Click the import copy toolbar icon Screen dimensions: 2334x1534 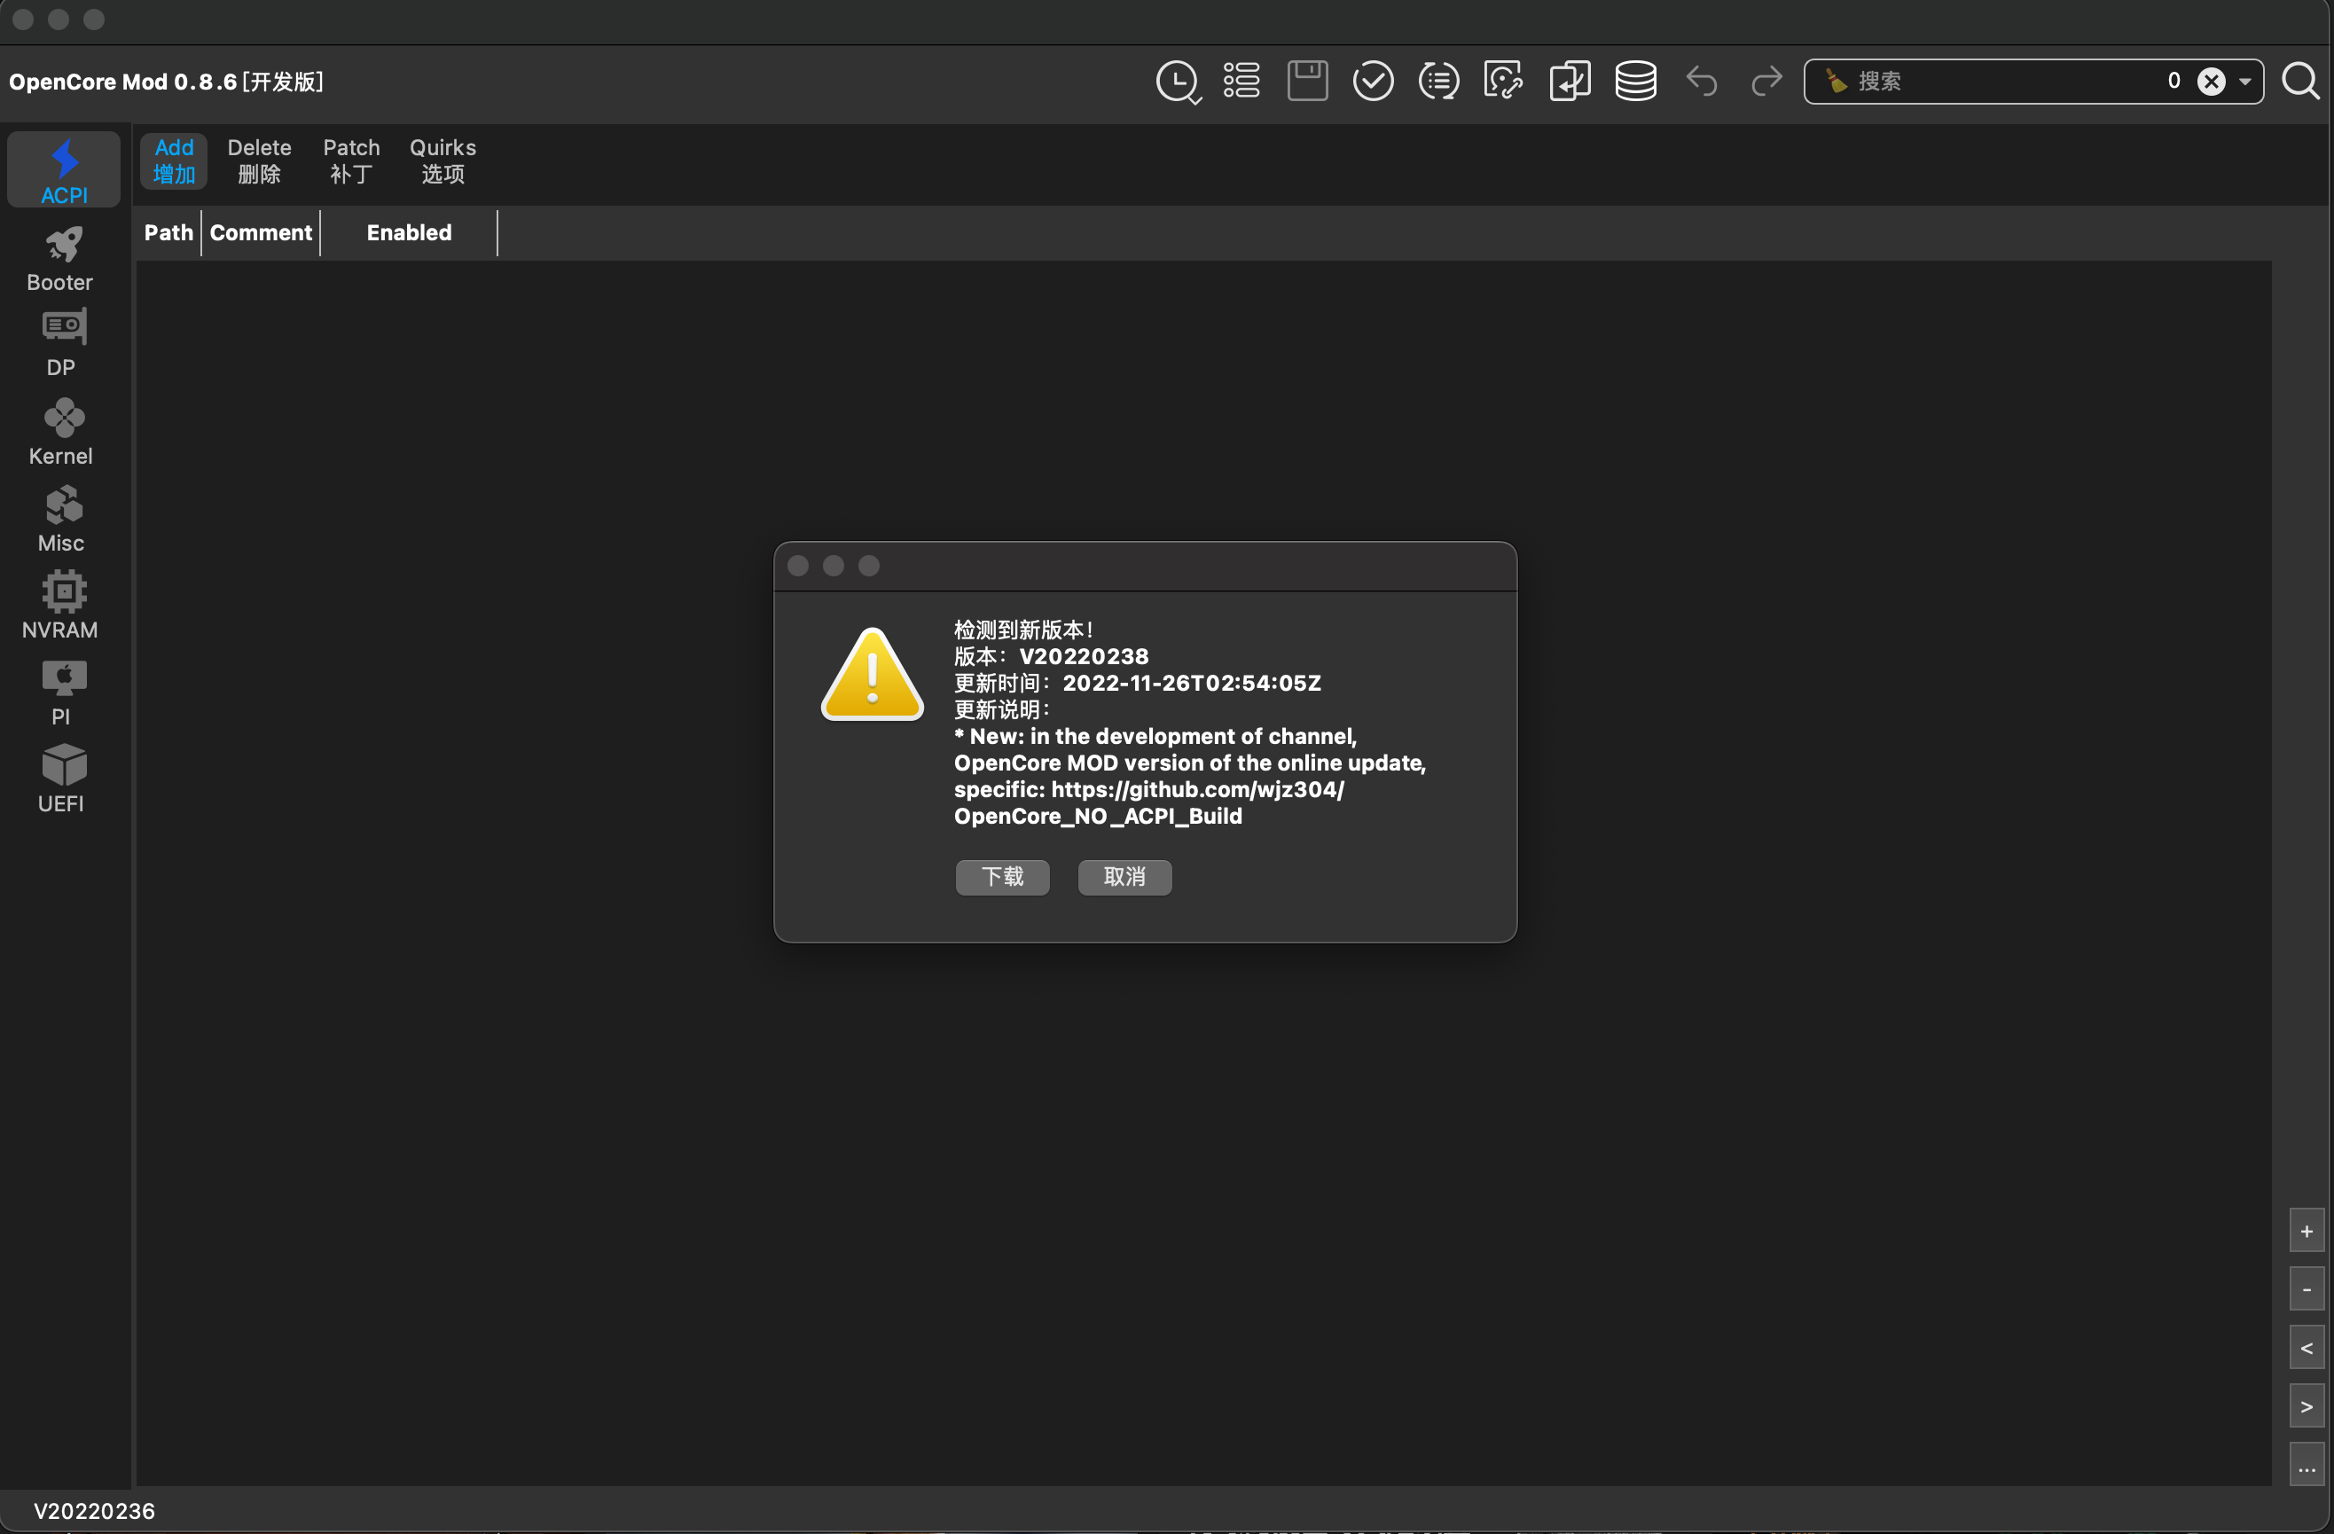[x=1570, y=82]
